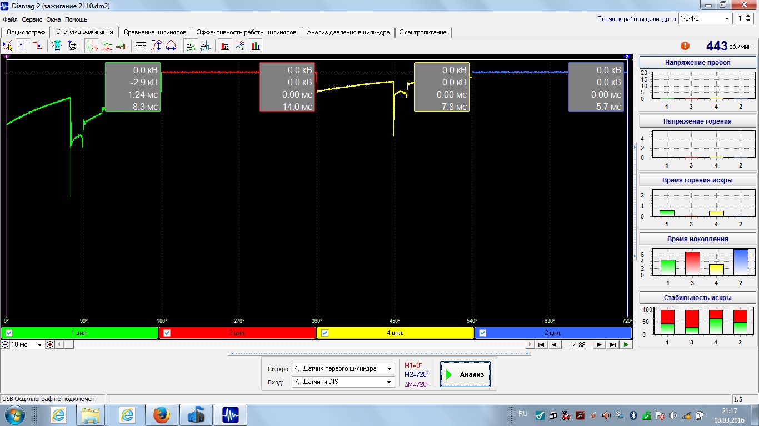Click the rising edge trigger icon
This screenshot has height=426, width=759.
[x=23, y=46]
